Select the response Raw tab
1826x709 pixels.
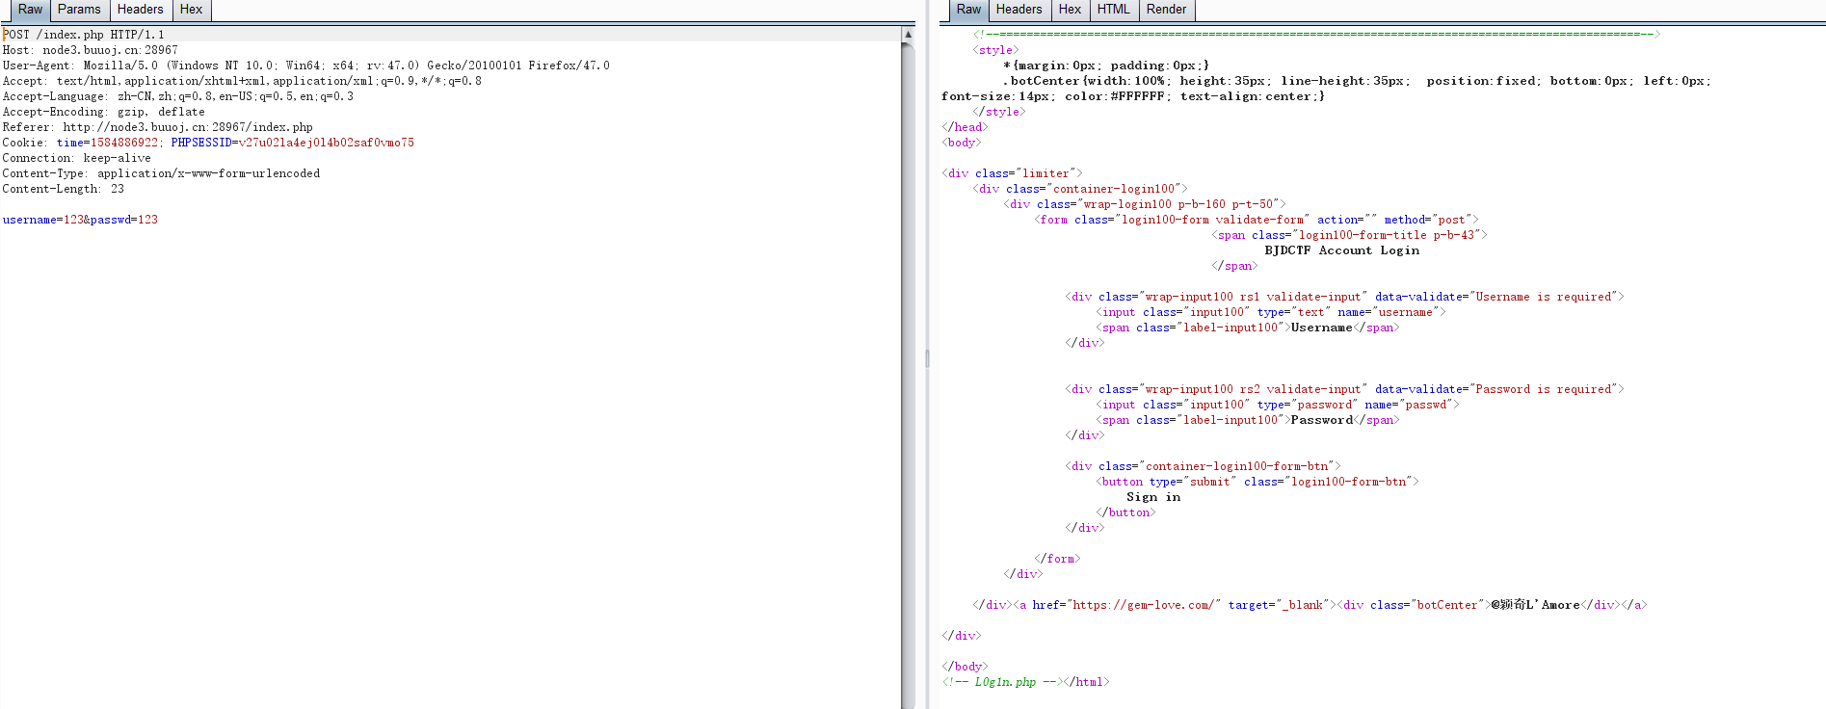[x=968, y=10]
